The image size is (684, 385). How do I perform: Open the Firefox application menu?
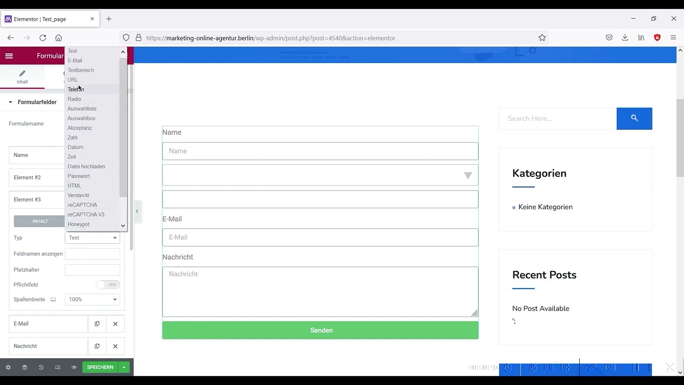click(x=673, y=38)
